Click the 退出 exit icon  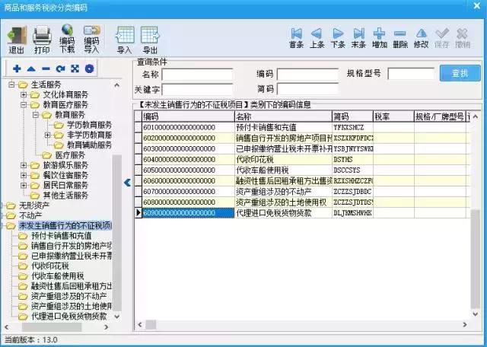click(x=17, y=40)
